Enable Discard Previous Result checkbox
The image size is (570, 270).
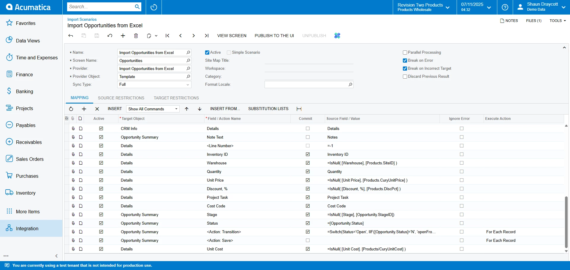405,77
